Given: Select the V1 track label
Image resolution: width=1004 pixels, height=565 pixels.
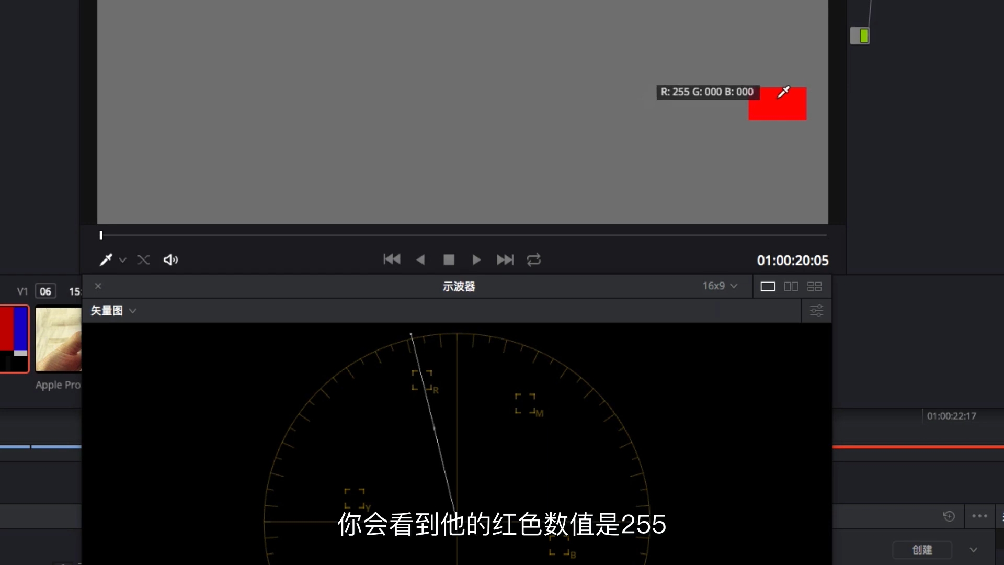Looking at the screenshot, I should (22, 291).
